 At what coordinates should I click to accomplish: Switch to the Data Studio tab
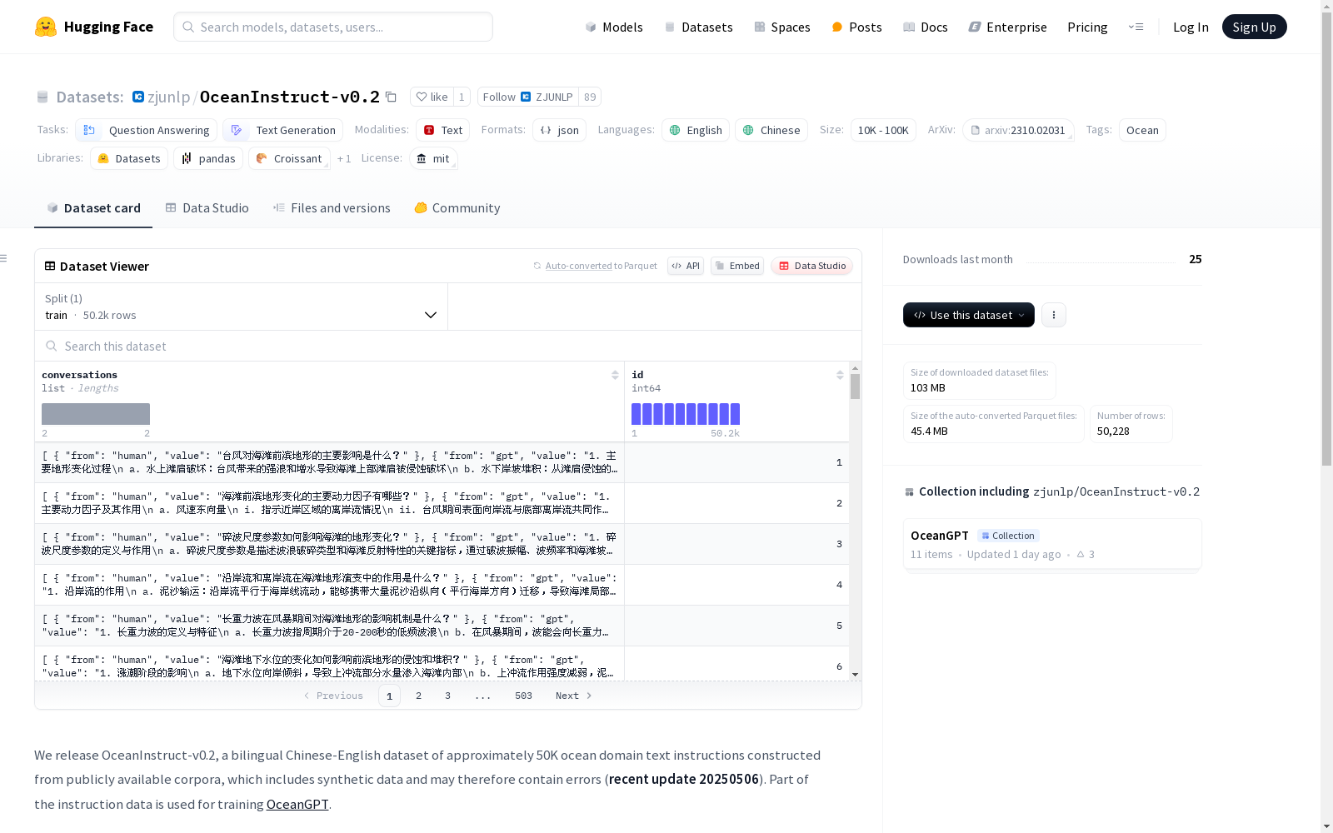click(207, 208)
